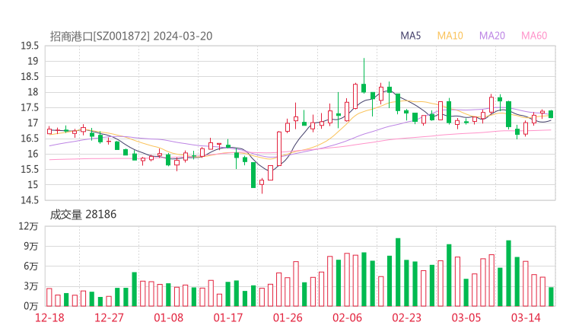Image resolution: width=563 pixels, height=335 pixels.
Task: Select the 12-27 date label
Action: (x=110, y=317)
